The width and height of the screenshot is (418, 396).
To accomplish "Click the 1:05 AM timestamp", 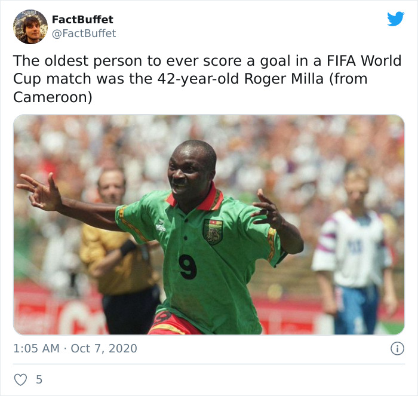I will pos(36,349).
